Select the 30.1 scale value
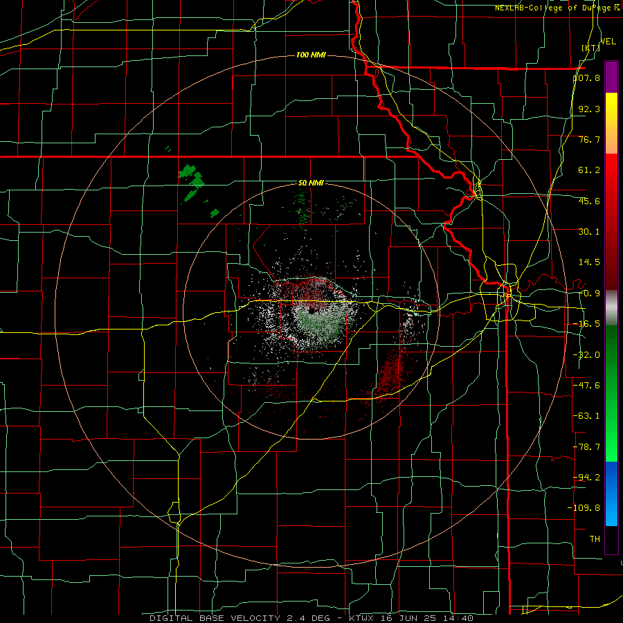 (589, 231)
